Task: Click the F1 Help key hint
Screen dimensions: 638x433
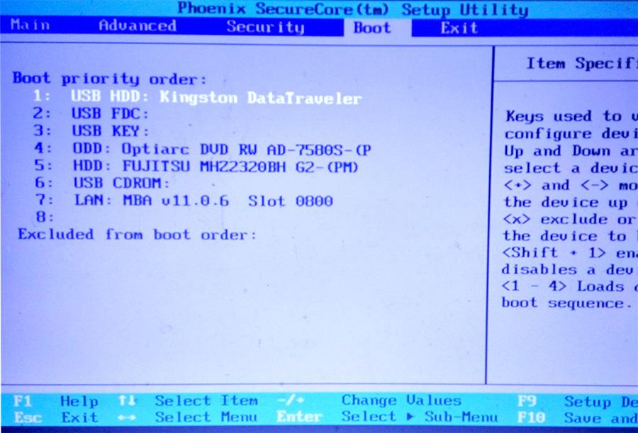Action: click(55, 402)
